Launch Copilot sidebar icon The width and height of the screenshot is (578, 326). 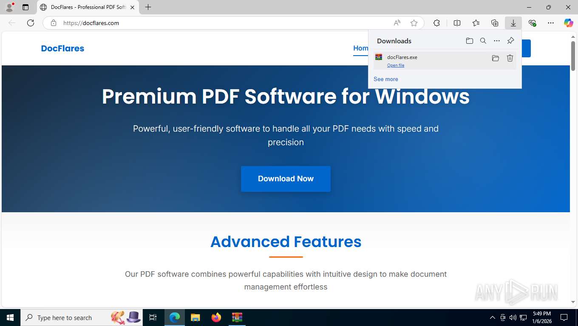click(569, 23)
